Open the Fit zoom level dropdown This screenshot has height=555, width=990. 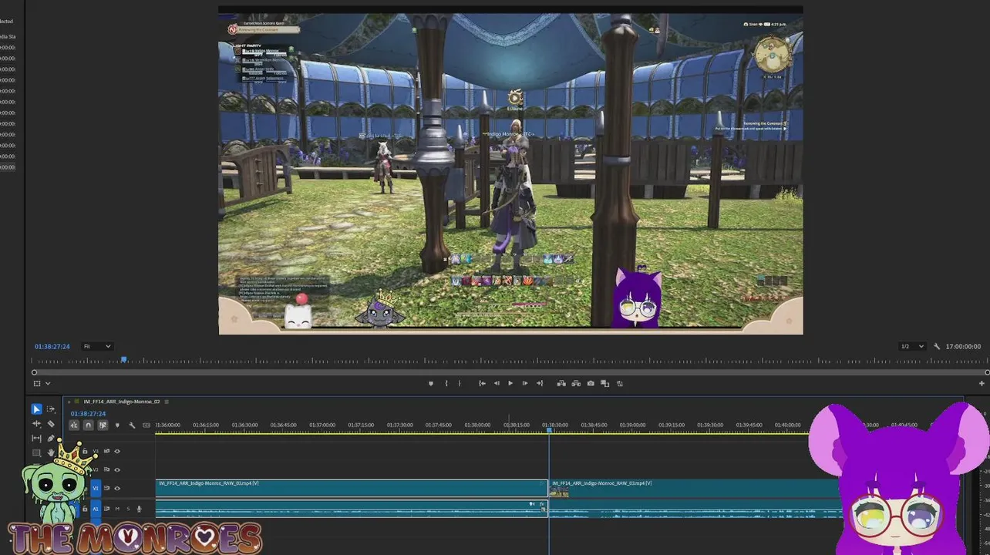pos(97,347)
